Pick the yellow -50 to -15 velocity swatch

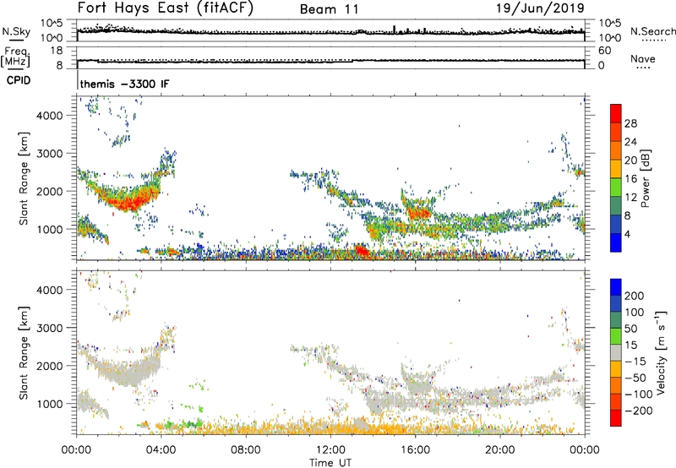tap(616, 369)
